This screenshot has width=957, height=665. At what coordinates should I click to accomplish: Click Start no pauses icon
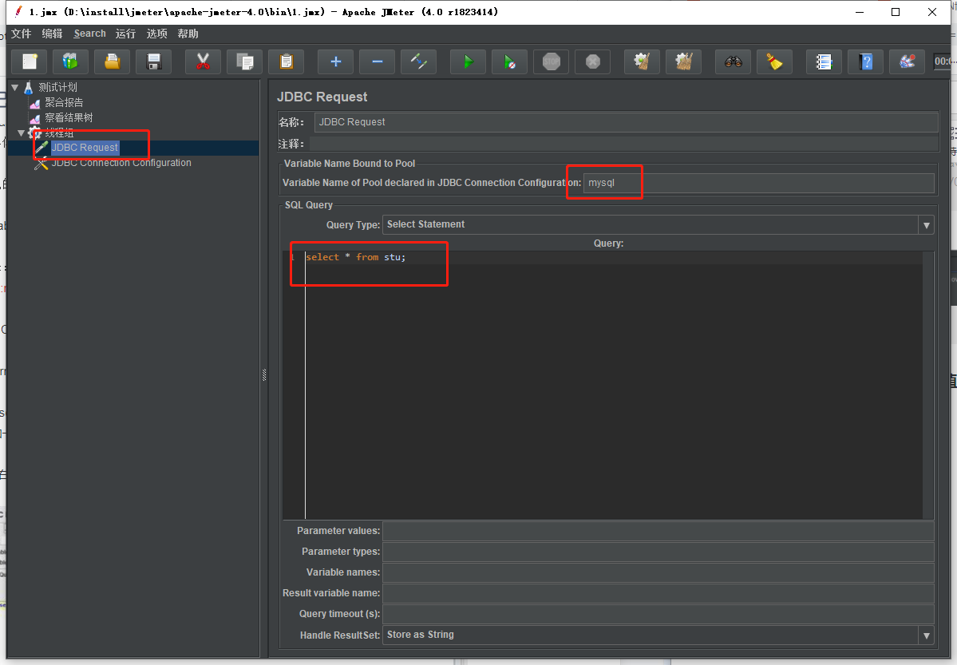(x=509, y=61)
